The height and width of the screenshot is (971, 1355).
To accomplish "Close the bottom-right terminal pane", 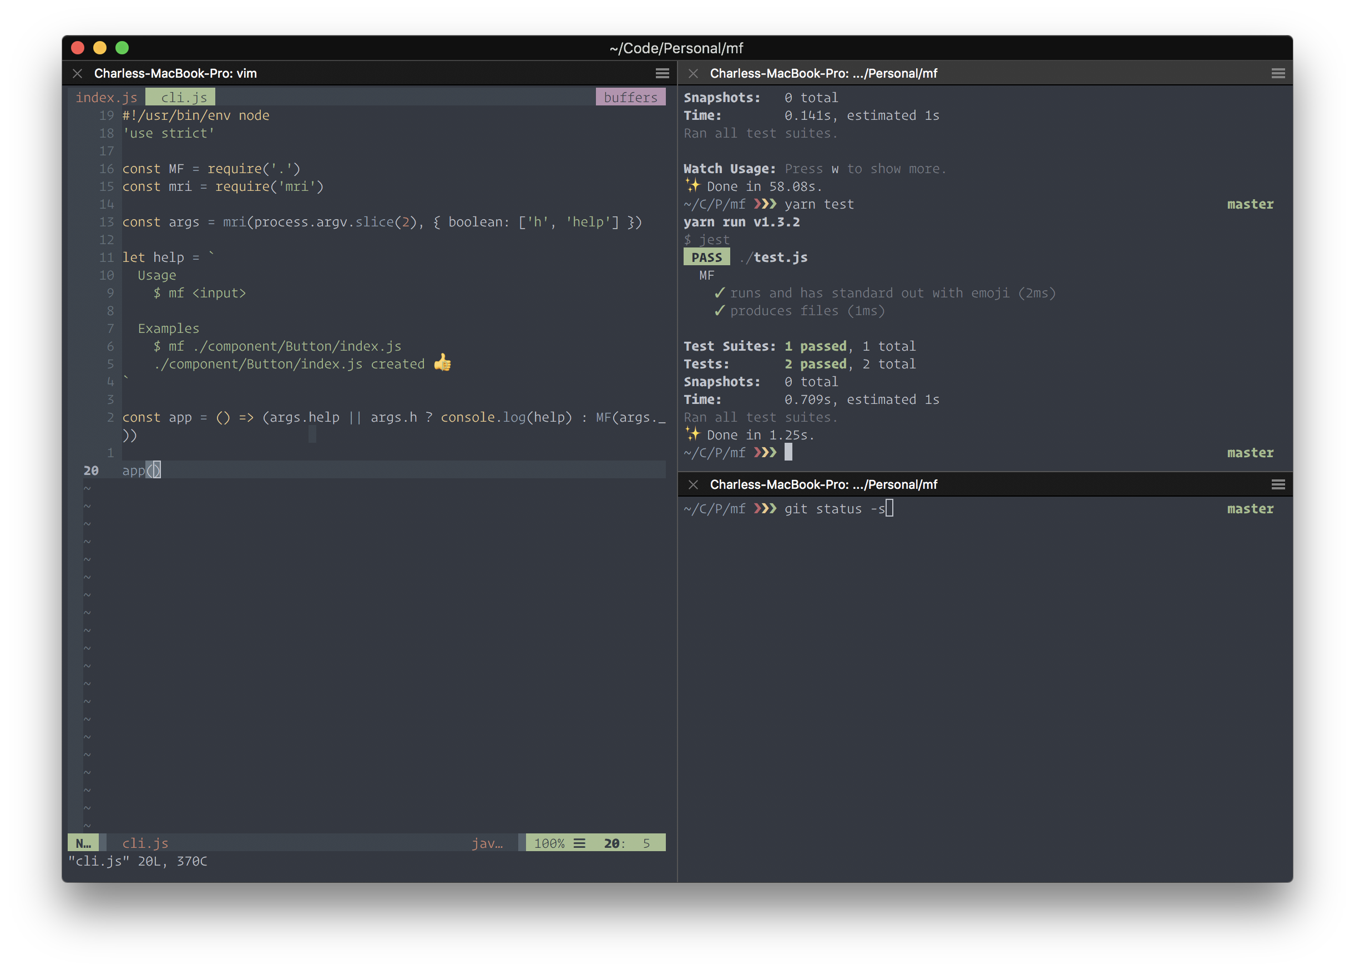I will coord(693,484).
